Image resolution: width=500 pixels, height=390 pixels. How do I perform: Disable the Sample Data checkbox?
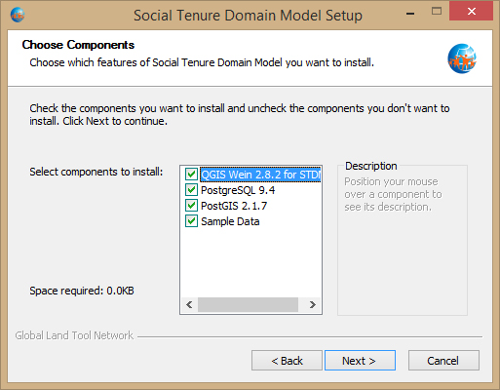pyautogui.click(x=191, y=221)
